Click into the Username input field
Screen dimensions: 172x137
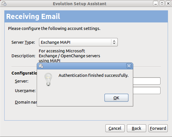click(147, 90)
